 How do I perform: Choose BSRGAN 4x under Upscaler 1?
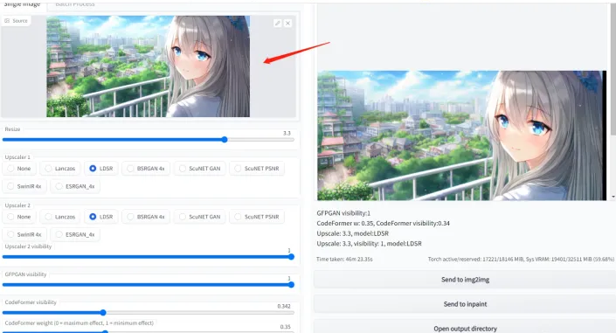point(146,169)
